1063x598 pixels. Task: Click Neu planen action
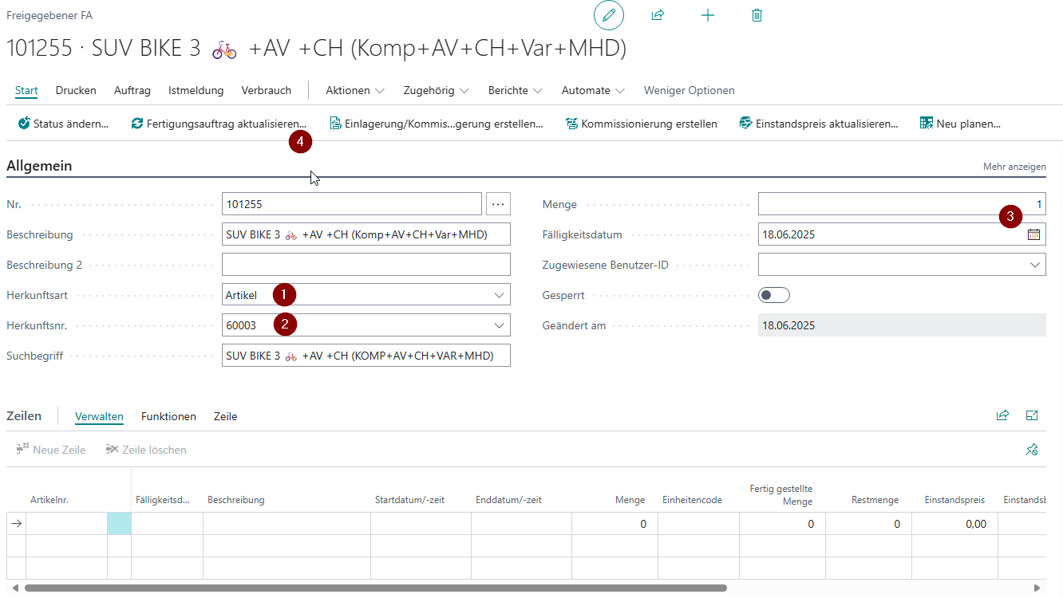tap(960, 124)
